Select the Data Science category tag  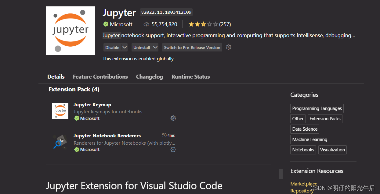coord(305,129)
